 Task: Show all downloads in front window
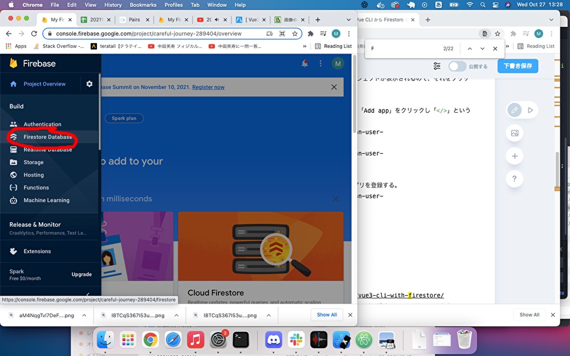click(327, 315)
